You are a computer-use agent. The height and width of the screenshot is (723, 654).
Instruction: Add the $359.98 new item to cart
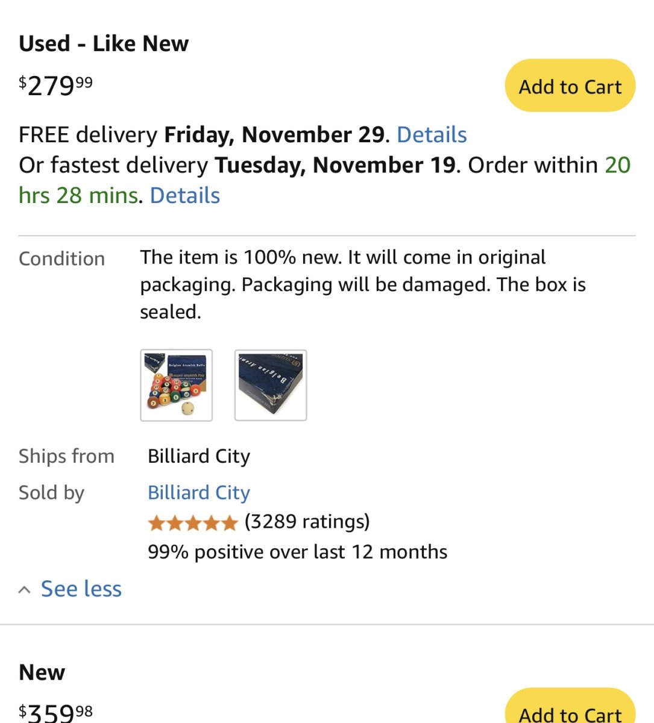pyautogui.click(x=570, y=711)
